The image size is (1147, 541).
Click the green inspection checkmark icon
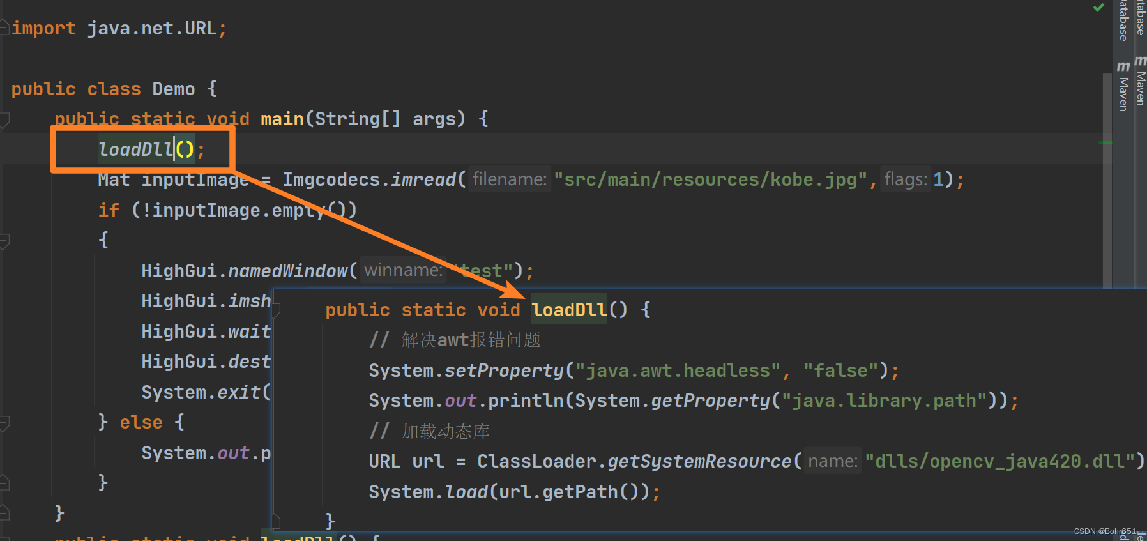(1098, 8)
